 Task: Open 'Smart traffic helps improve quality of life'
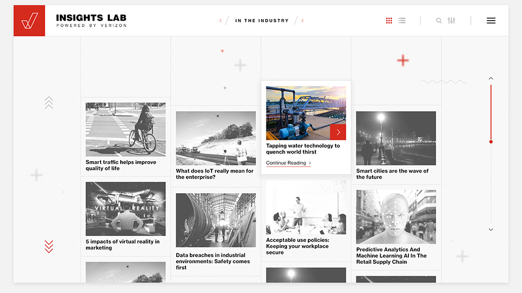click(121, 165)
